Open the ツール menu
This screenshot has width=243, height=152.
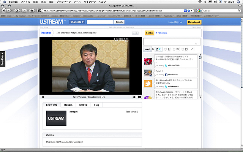click(77, 2)
